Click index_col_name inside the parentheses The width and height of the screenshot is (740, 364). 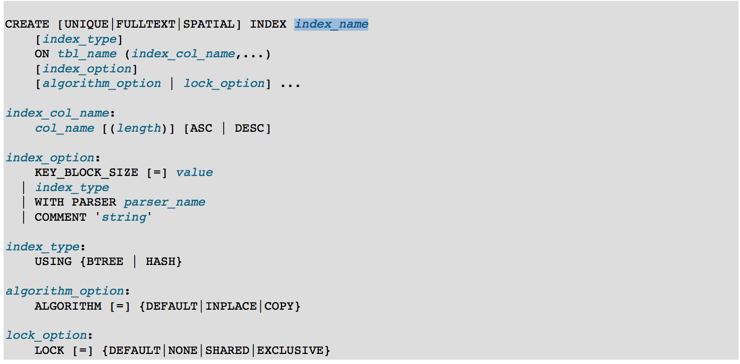[183, 54]
